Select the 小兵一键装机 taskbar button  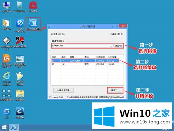point(14,128)
